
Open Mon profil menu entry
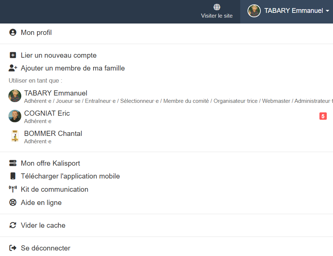point(36,33)
